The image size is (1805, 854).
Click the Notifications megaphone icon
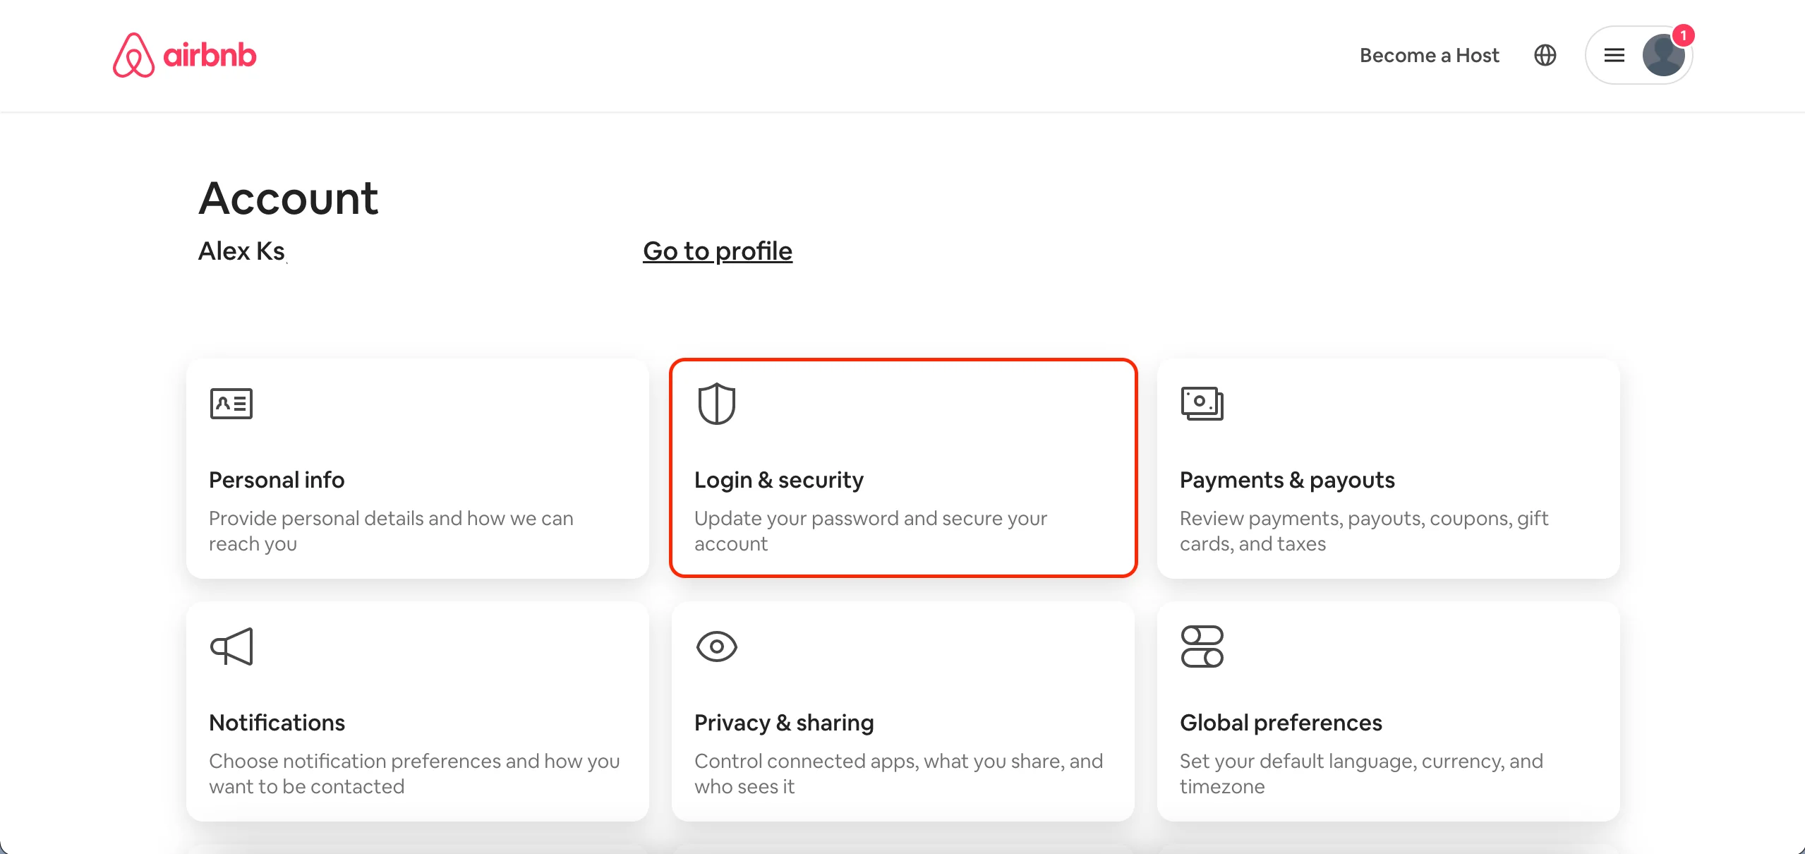coord(231,646)
